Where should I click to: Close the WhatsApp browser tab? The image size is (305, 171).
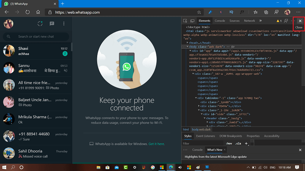tap(55, 4)
